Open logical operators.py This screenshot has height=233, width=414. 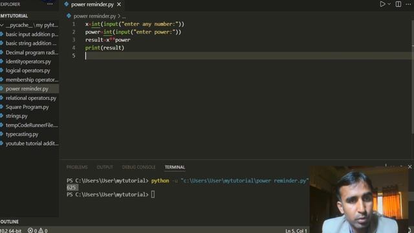pos(29,71)
